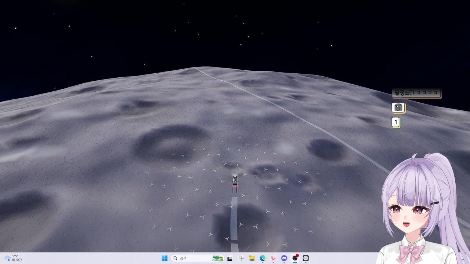Launch the Snipping Tool from the taskbar
This screenshot has height=264, width=470.
tap(241, 258)
